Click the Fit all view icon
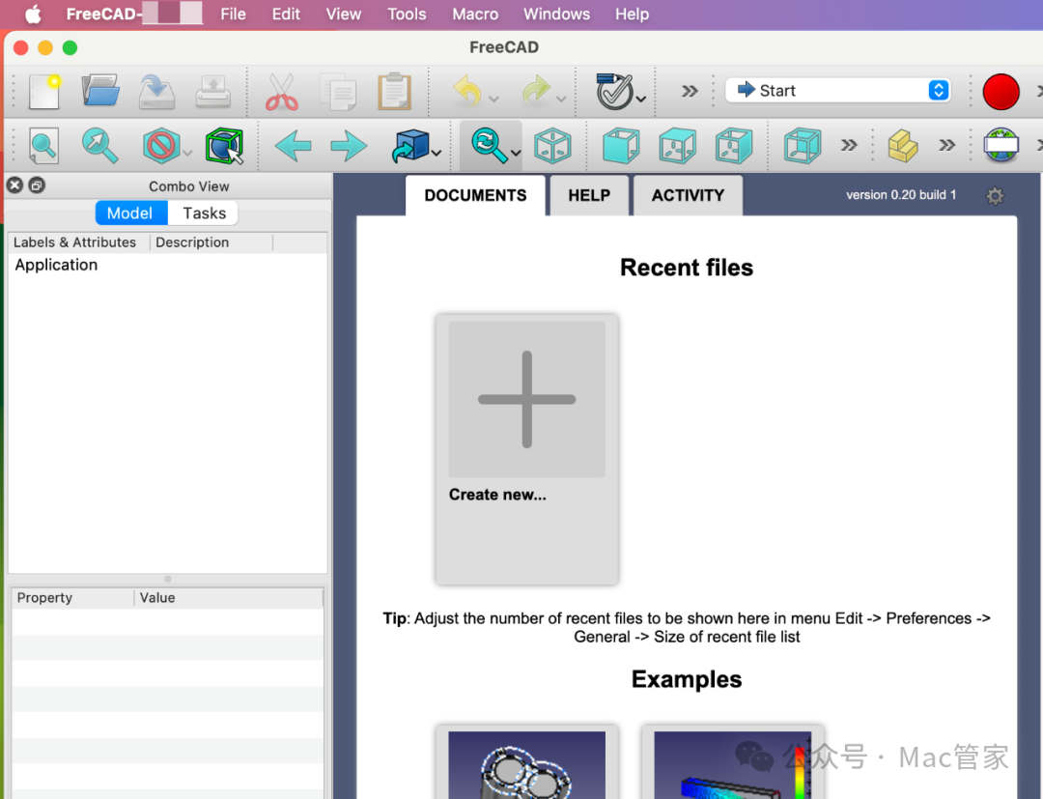Viewport: 1043px width, 799px height. tap(43, 146)
